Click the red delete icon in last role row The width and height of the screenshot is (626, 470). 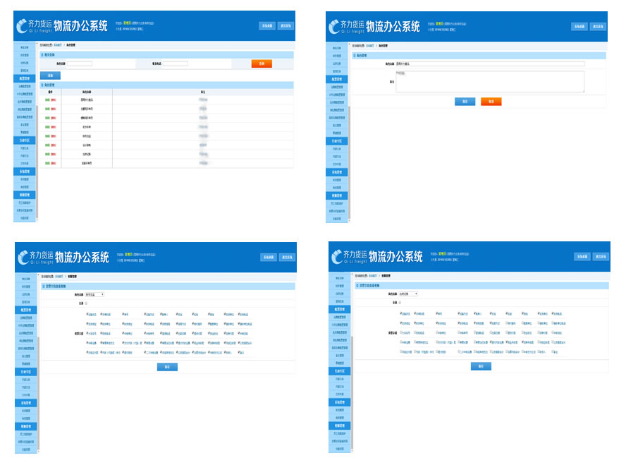(x=54, y=163)
